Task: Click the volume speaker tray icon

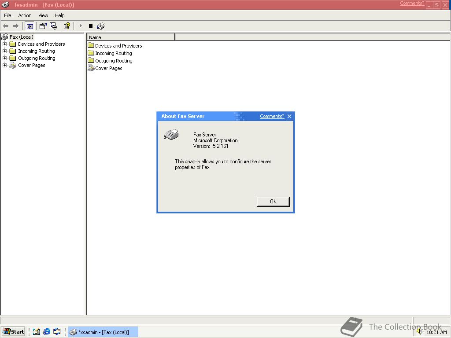Action: (x=420, y=331)
